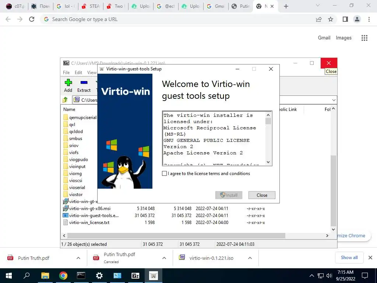
Task: Click the Chrome address bar
Action: 178,19
